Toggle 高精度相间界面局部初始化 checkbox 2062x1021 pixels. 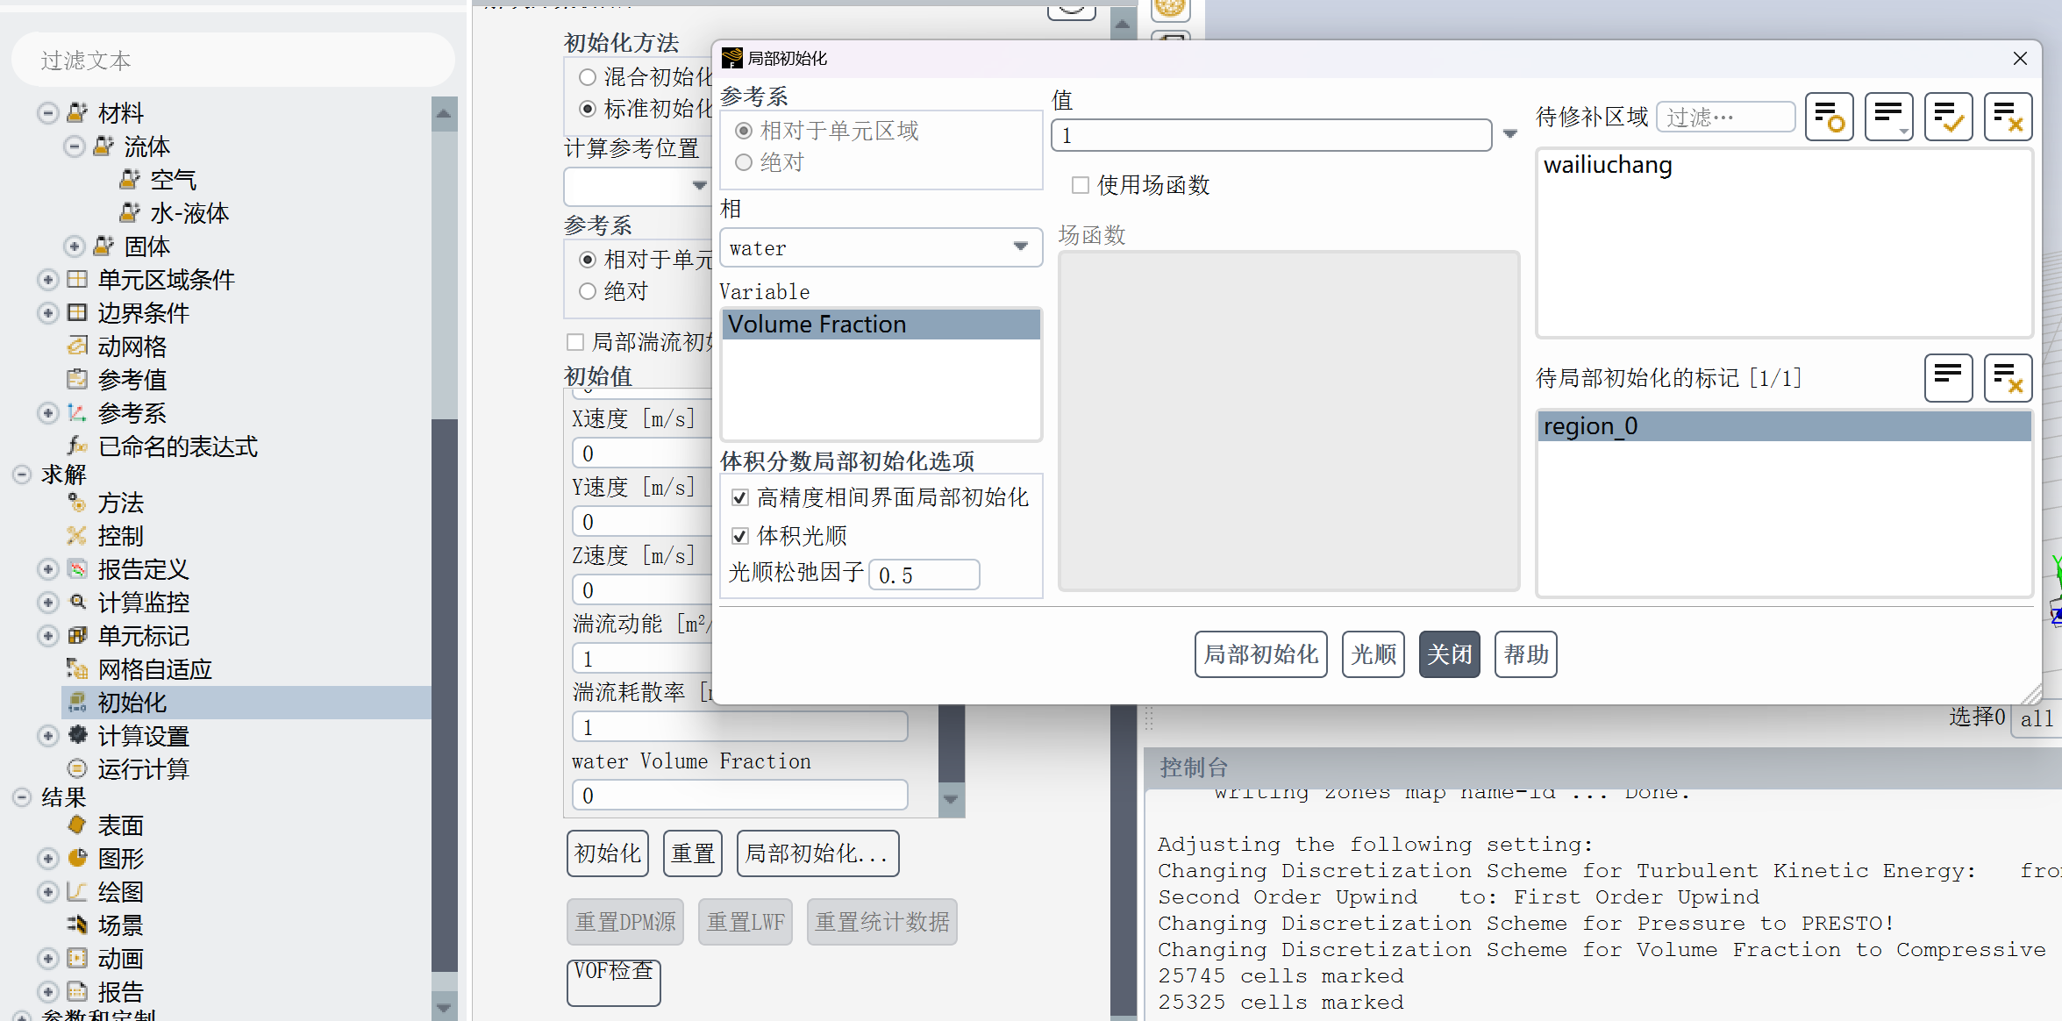740,498
